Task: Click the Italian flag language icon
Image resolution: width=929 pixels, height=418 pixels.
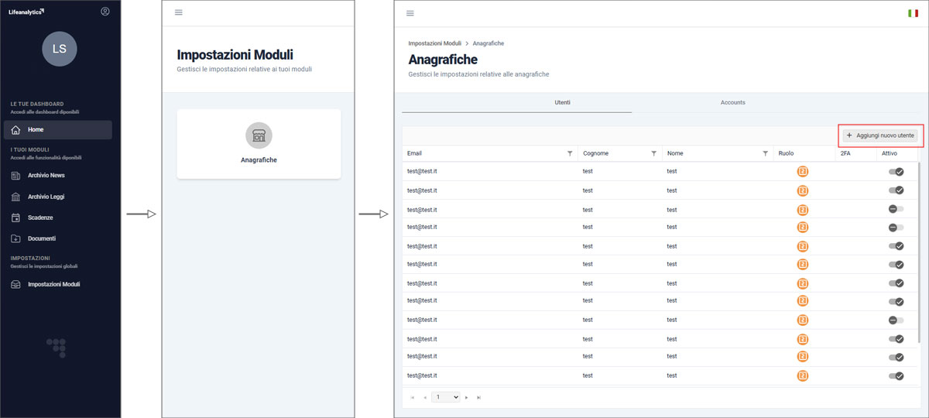Action: tap(914, 13)
